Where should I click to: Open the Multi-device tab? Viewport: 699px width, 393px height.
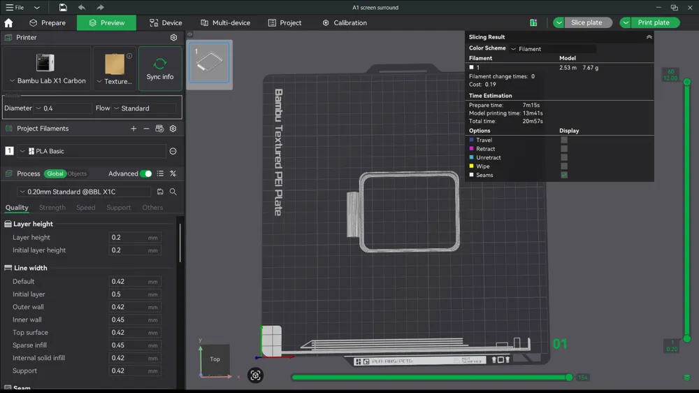(x=225, y=23)
